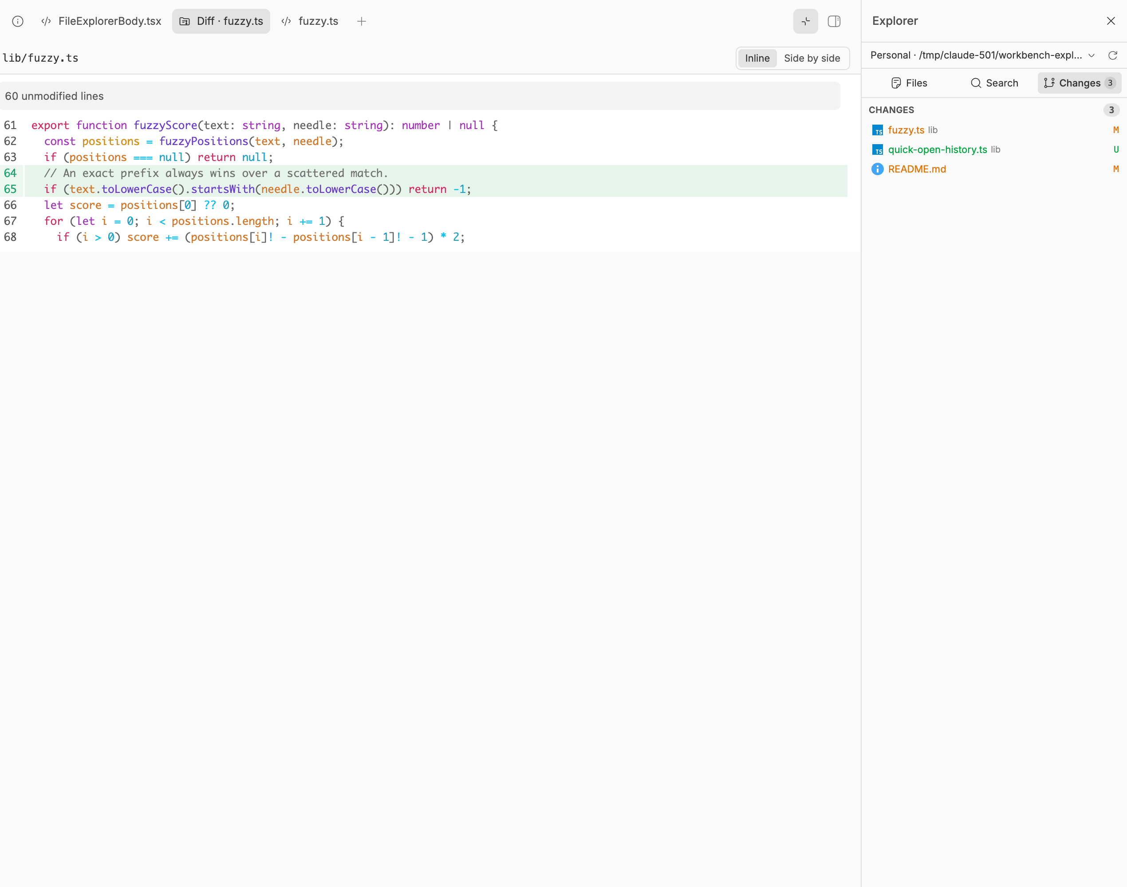
Task: Click the U status of quick-open-history.ts
Action: 1115,149
